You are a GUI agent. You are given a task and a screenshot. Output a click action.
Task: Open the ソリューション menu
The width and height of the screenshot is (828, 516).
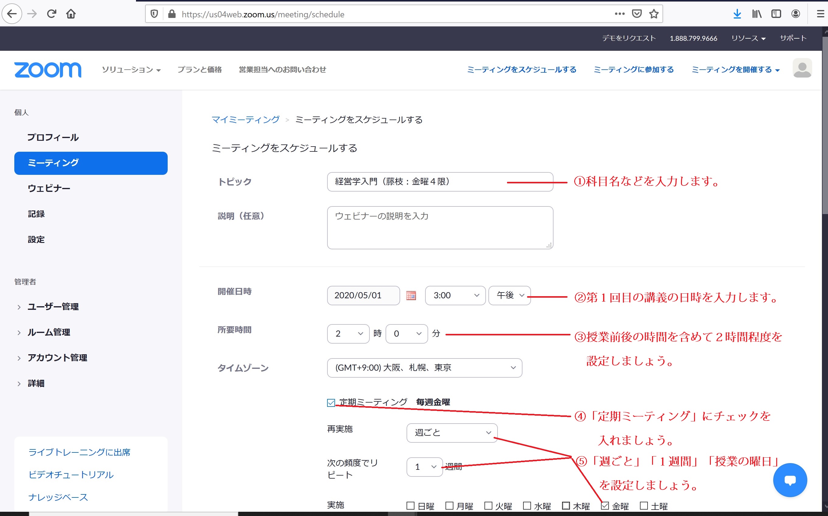point(131,70)
